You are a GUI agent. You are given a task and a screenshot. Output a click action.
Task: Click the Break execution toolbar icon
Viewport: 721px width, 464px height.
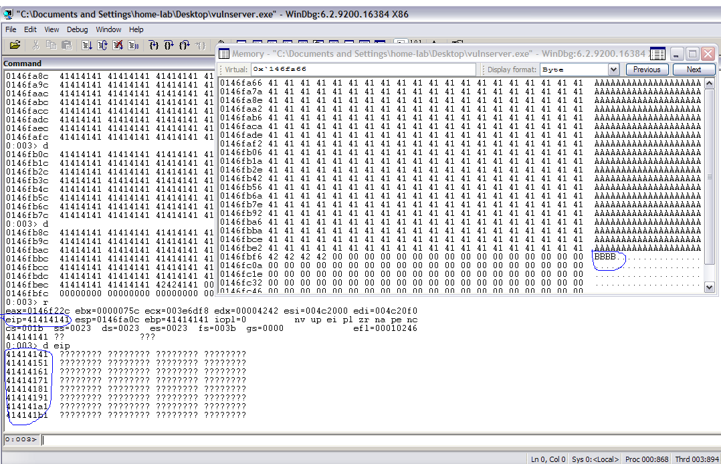pos(134,45)
